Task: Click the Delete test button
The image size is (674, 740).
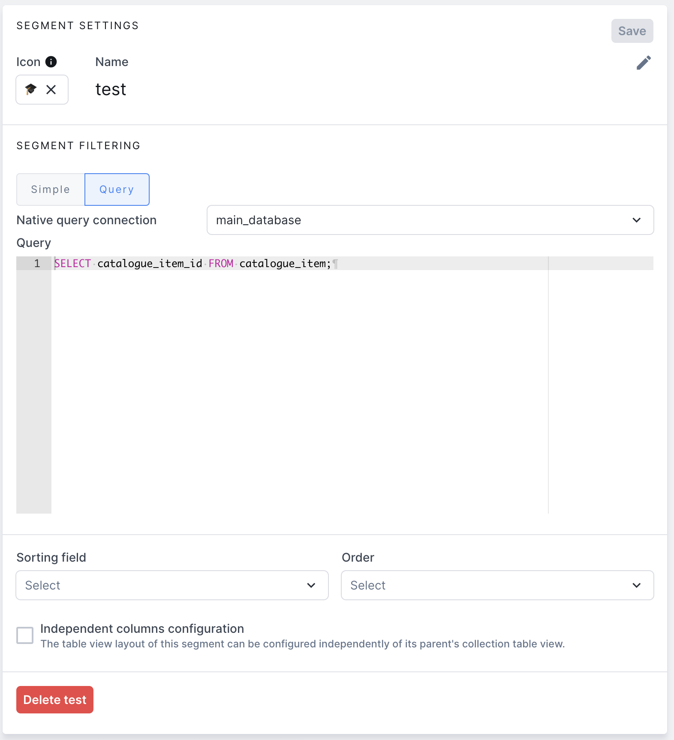Action: click(x=55, y=700)
